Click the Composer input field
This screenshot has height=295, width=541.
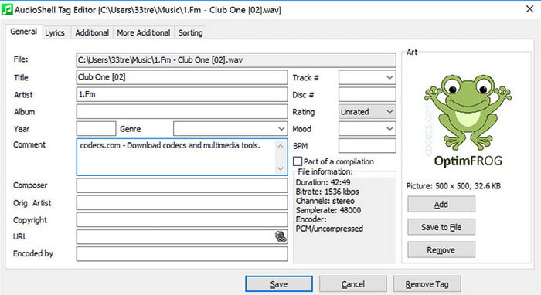click(x=182, y=185)
